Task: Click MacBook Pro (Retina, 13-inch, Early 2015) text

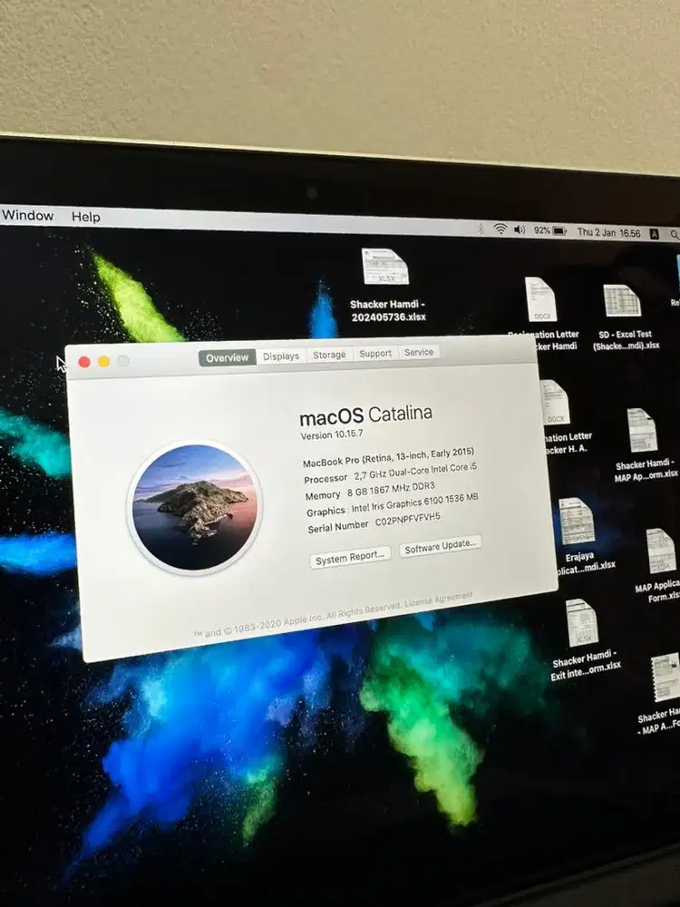Action: [389, 457]
